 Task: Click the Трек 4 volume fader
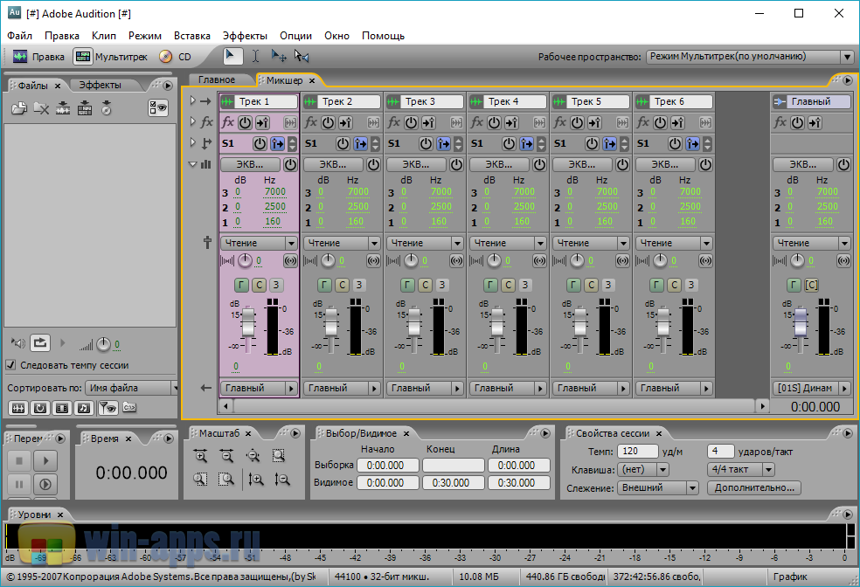coord(496,323)
